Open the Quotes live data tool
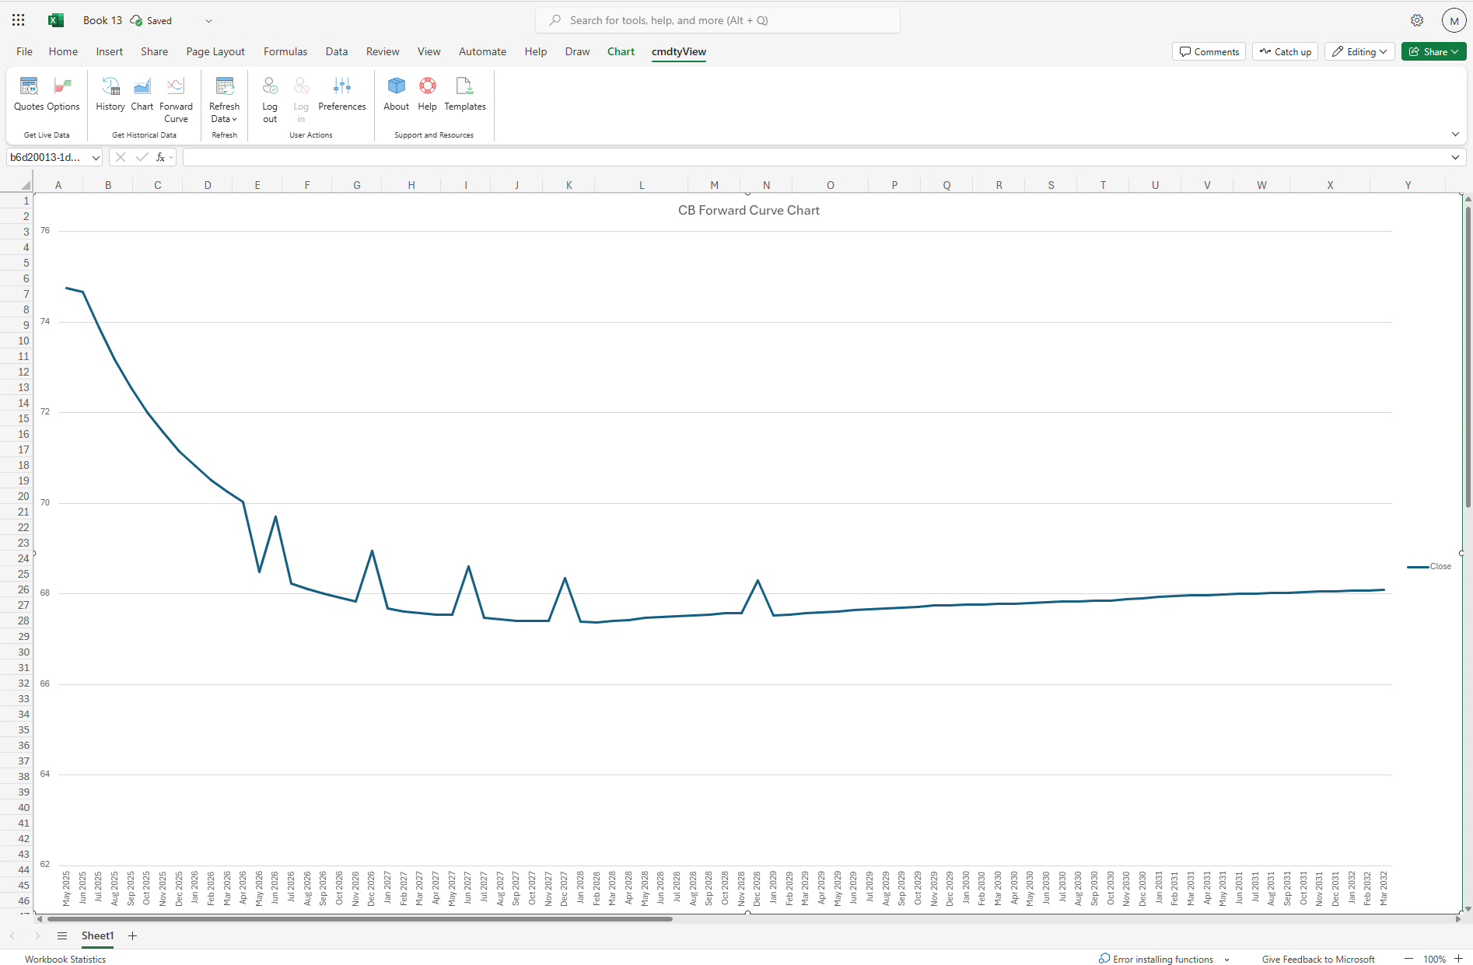Screen dimensions: 1473x965 click(x=29, y=94)
